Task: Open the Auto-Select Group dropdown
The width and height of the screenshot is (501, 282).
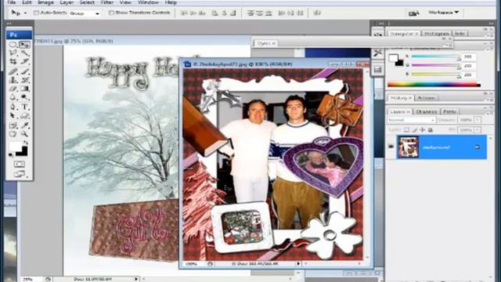Action: [85, 13]
